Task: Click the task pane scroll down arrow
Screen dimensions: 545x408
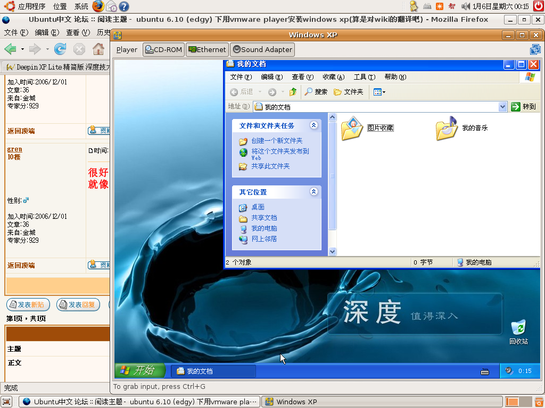Action: (332, 252)
